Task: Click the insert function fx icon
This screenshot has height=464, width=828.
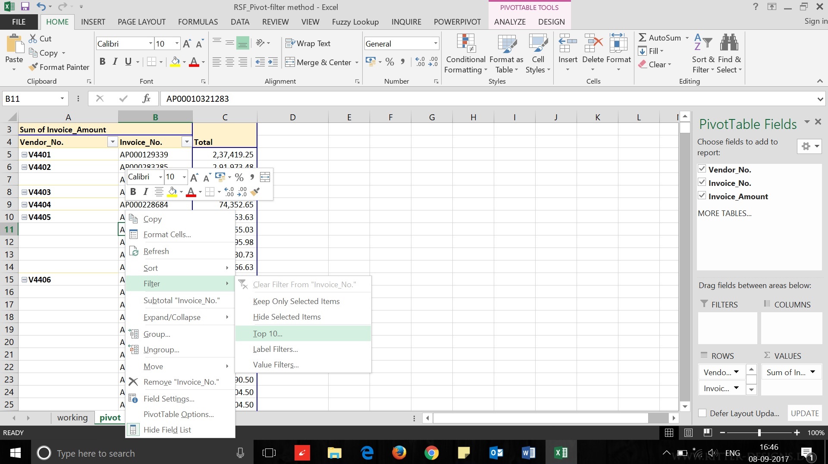Action: [x=146, y=99]
